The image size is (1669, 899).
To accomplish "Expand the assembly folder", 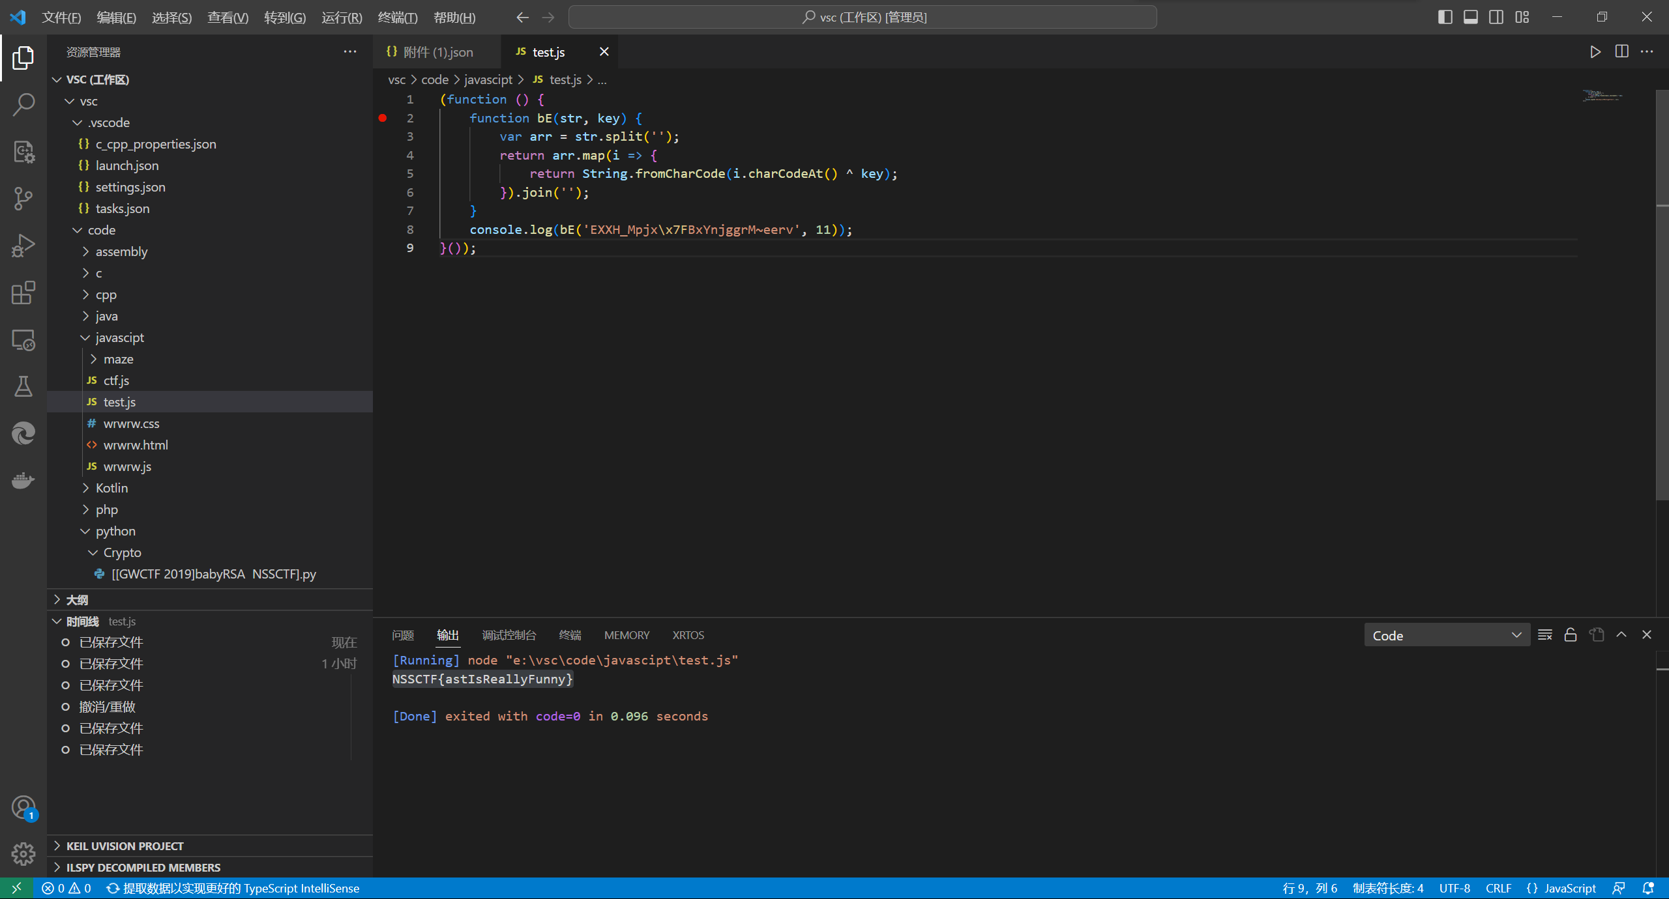I will 121,251.
